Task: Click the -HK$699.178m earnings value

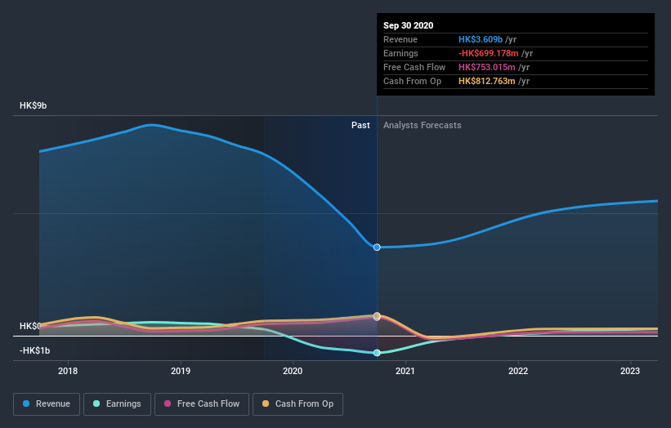Action: click(488, 53)
